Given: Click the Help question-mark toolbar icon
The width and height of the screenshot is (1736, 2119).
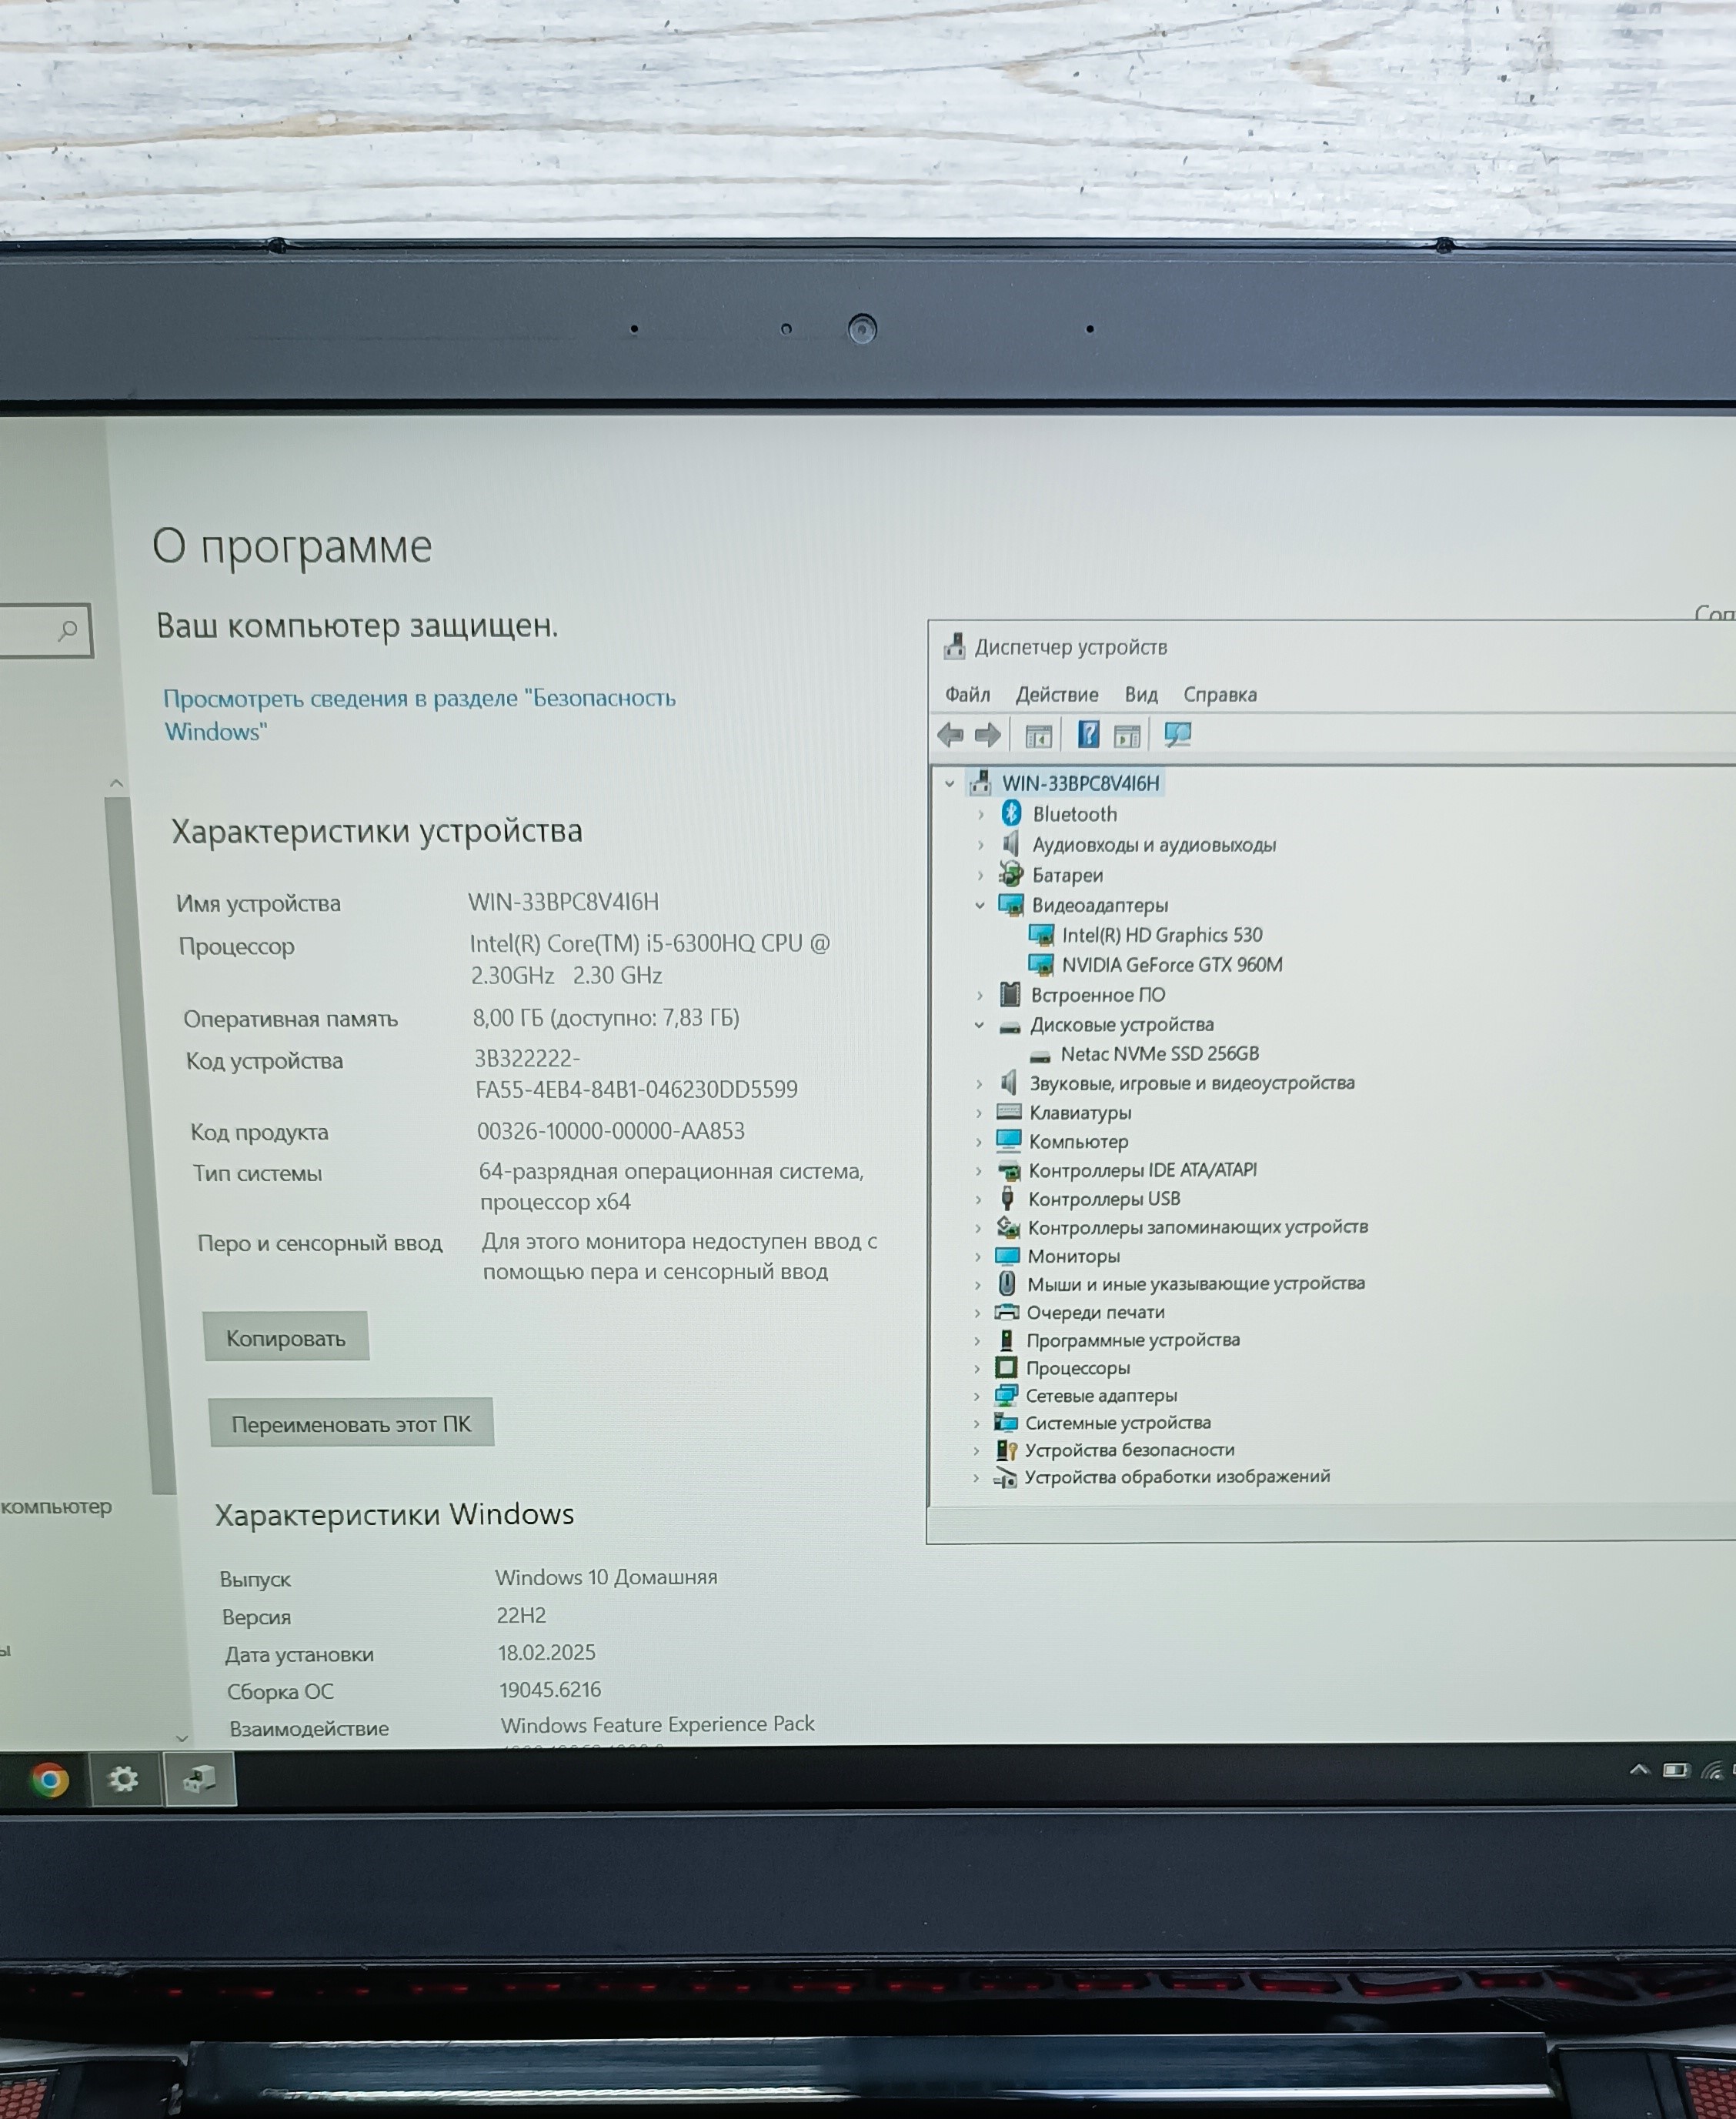Looking at the screenshot, I should (1088, 736).
